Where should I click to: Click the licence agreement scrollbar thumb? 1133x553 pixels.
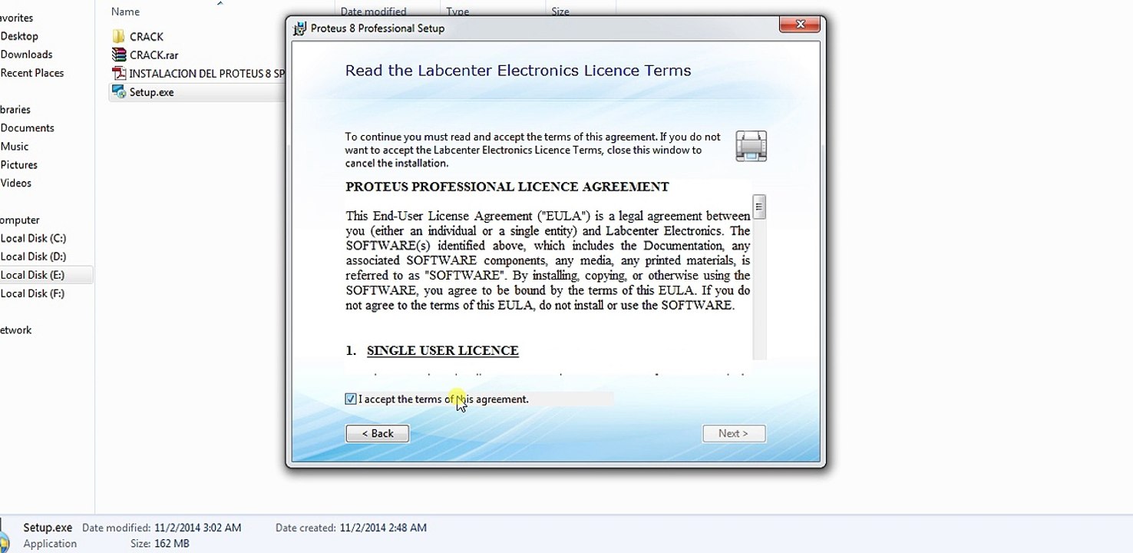759,207
